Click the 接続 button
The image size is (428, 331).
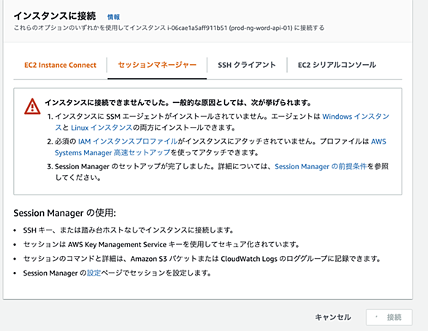click(389, 317)
